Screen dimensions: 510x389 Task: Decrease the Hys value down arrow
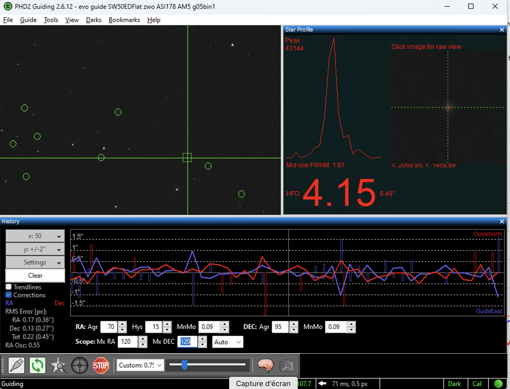(x=167, y=330)
